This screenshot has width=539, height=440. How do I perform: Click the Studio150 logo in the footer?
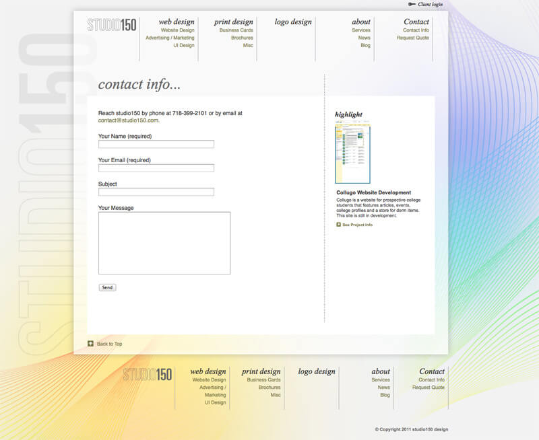pos(148,374)
